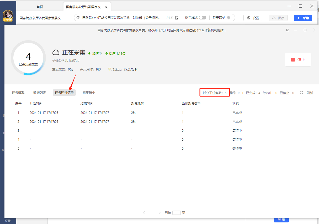Image resolution: width=319 pixels, height=224 pixels.
Task: Click the user avatar with 企业版 badge
Action: tap(8, 16)
